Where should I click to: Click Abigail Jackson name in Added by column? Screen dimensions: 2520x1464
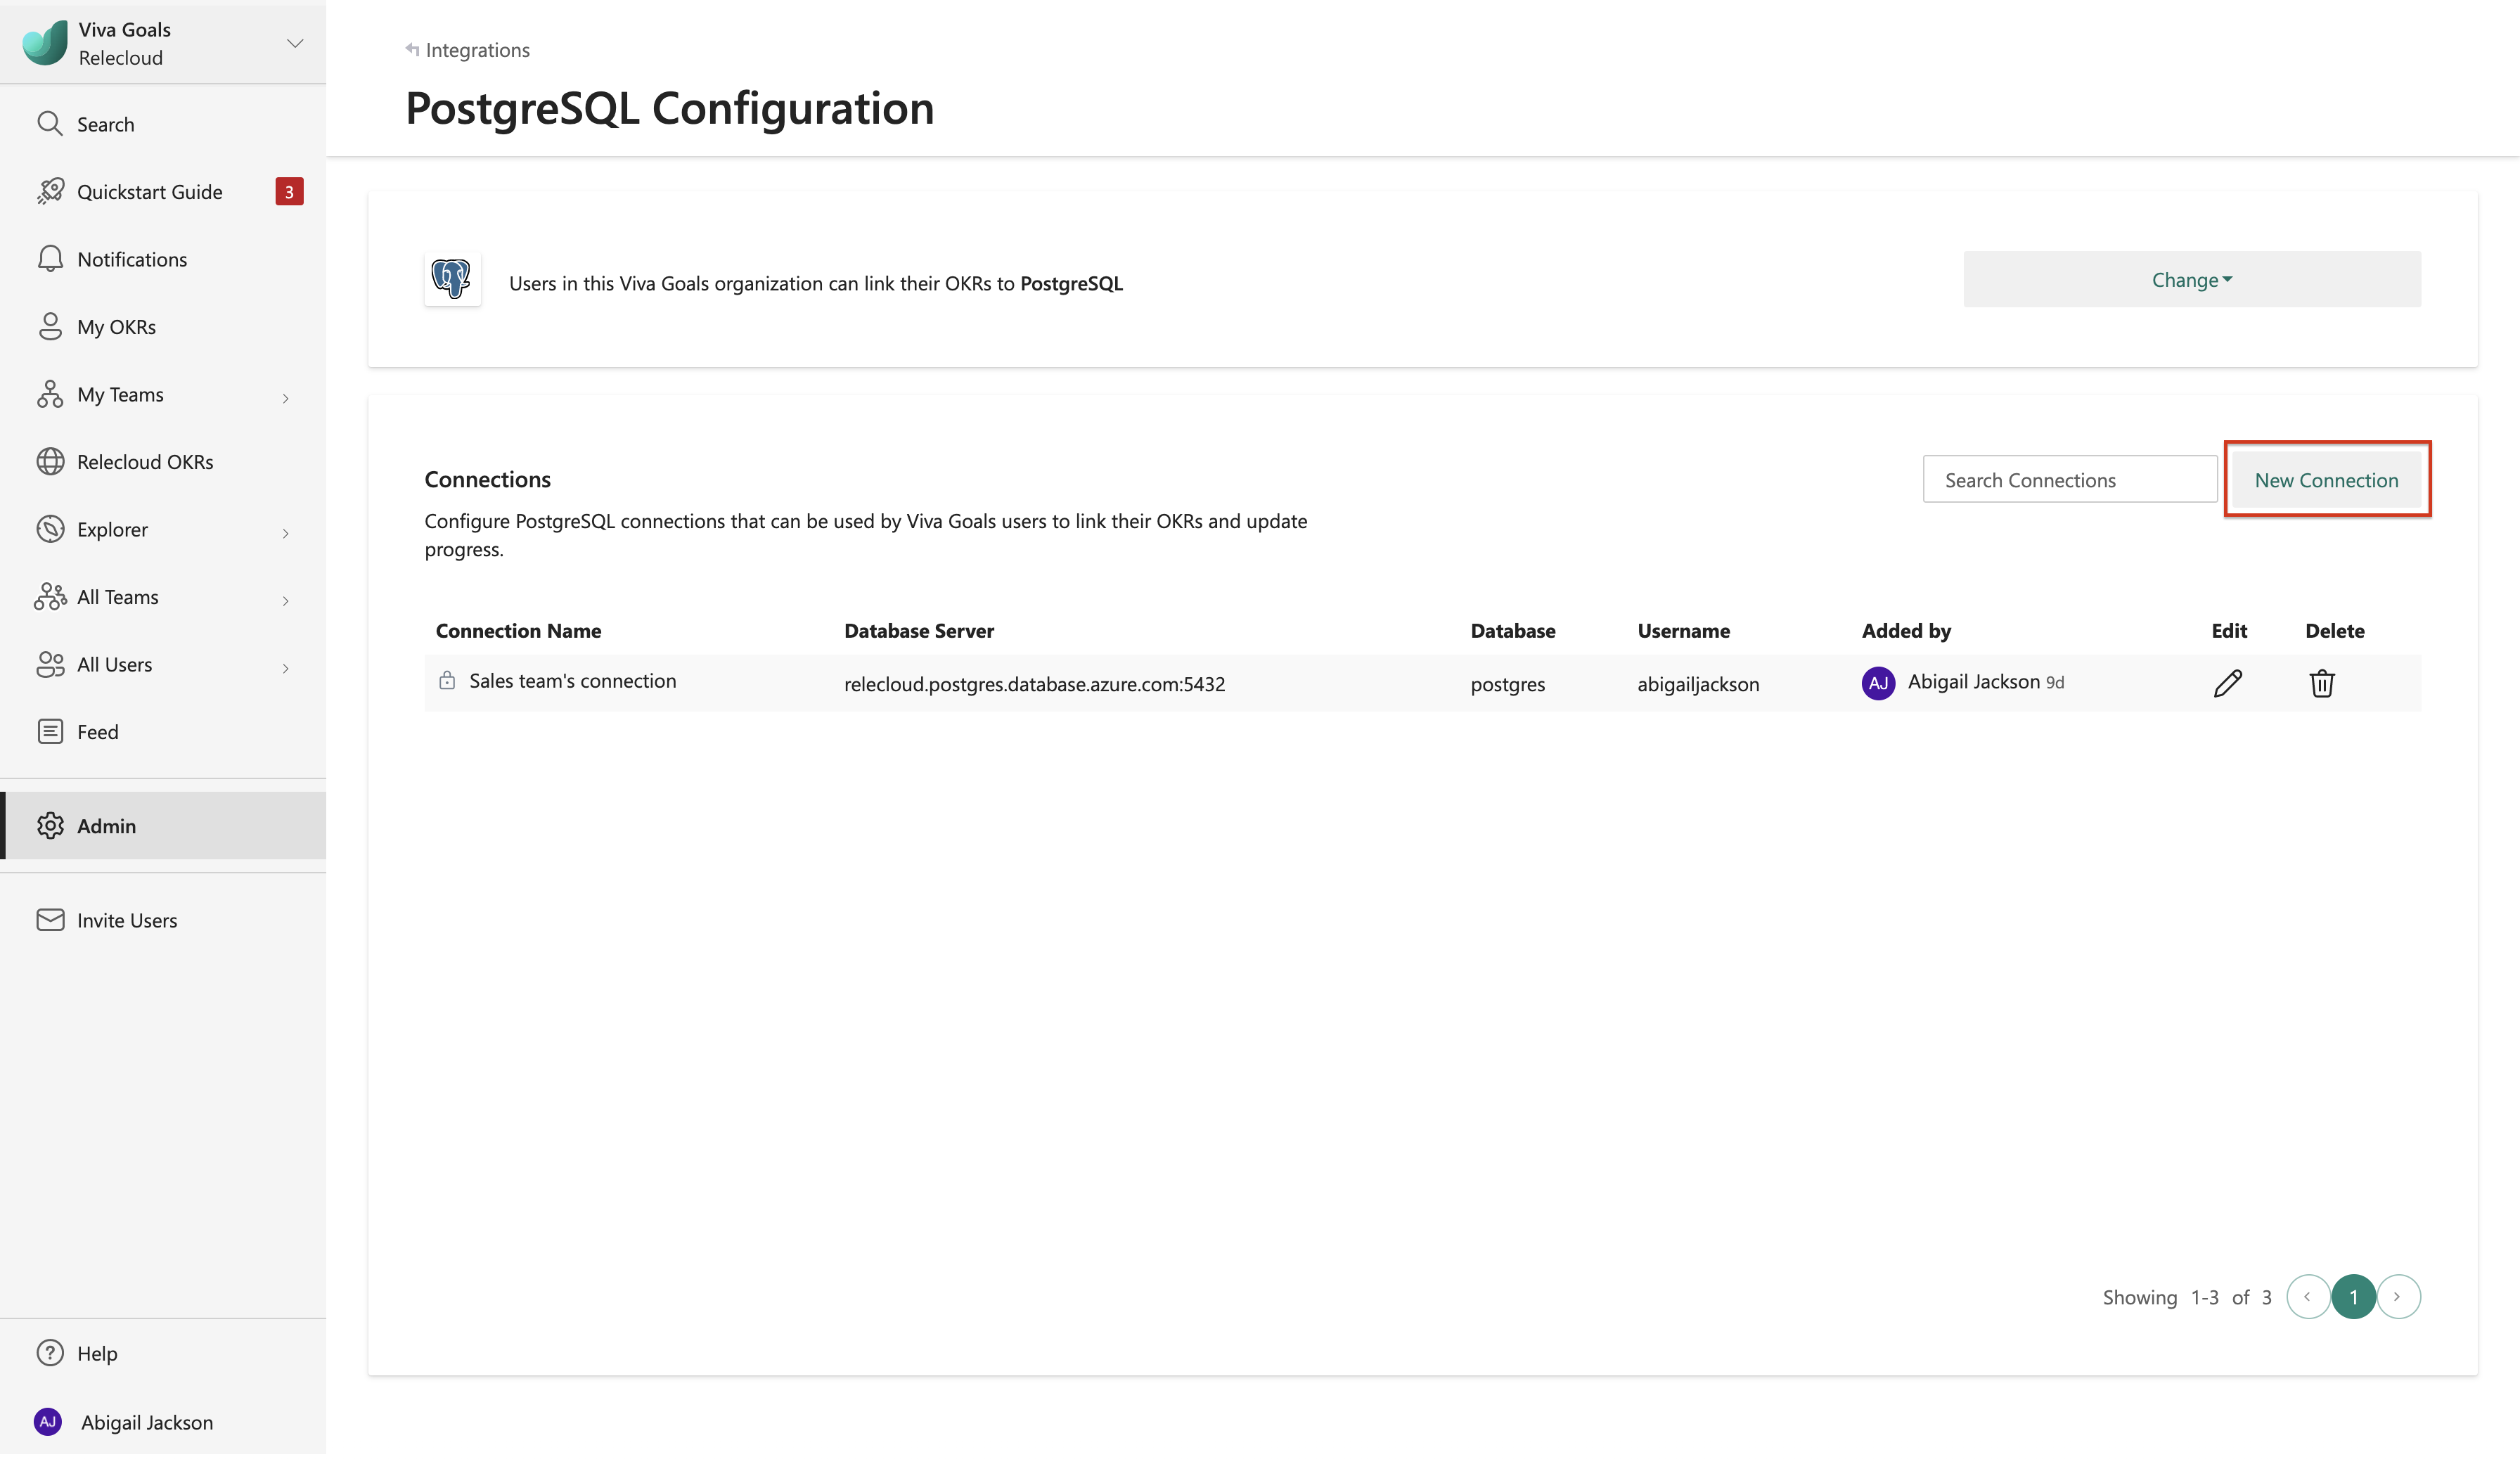click(x=1973, y=681)
